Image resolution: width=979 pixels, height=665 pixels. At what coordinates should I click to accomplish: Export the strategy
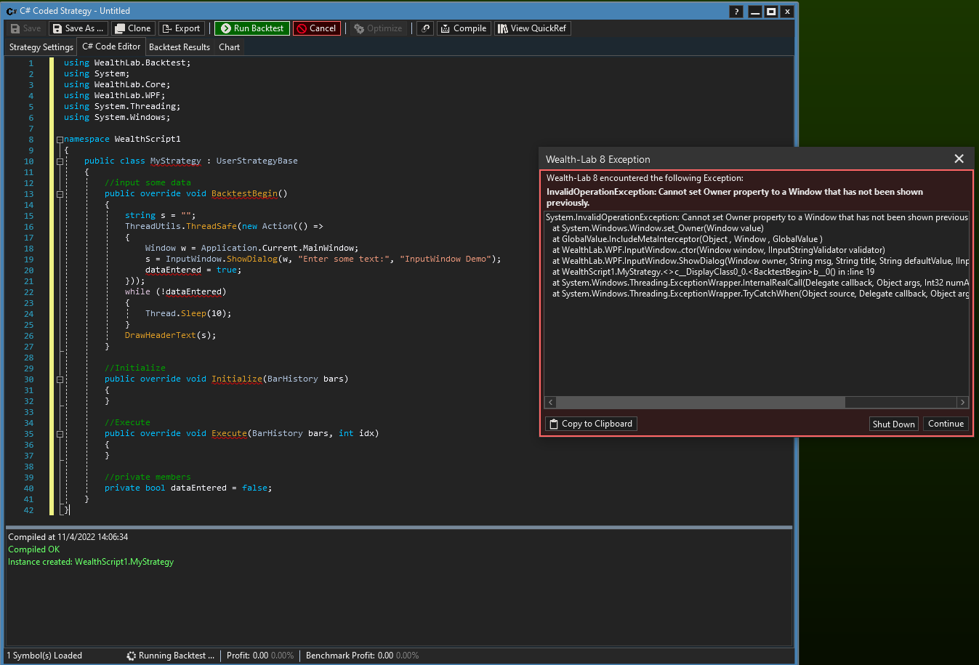click(181, 28)
